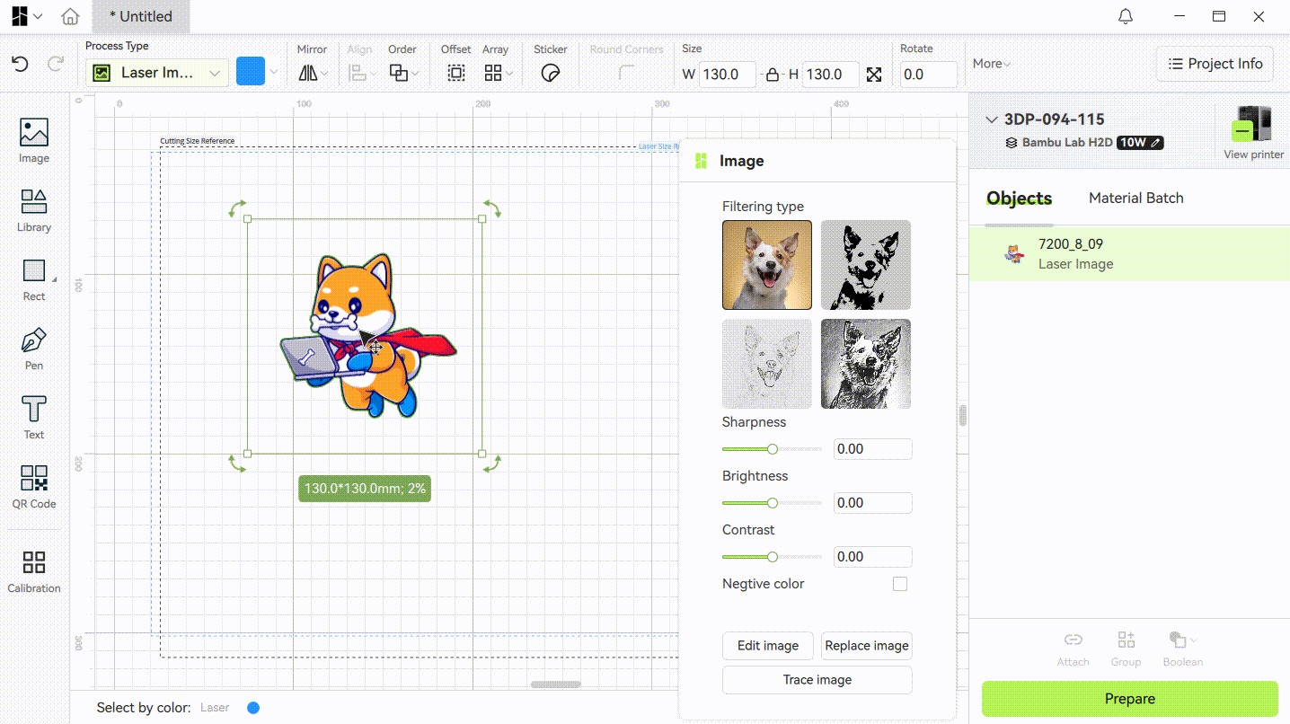This screenshot has height=724, width=1290.
Task: Click the Brightness slider
Action: (x=772, y=503)
